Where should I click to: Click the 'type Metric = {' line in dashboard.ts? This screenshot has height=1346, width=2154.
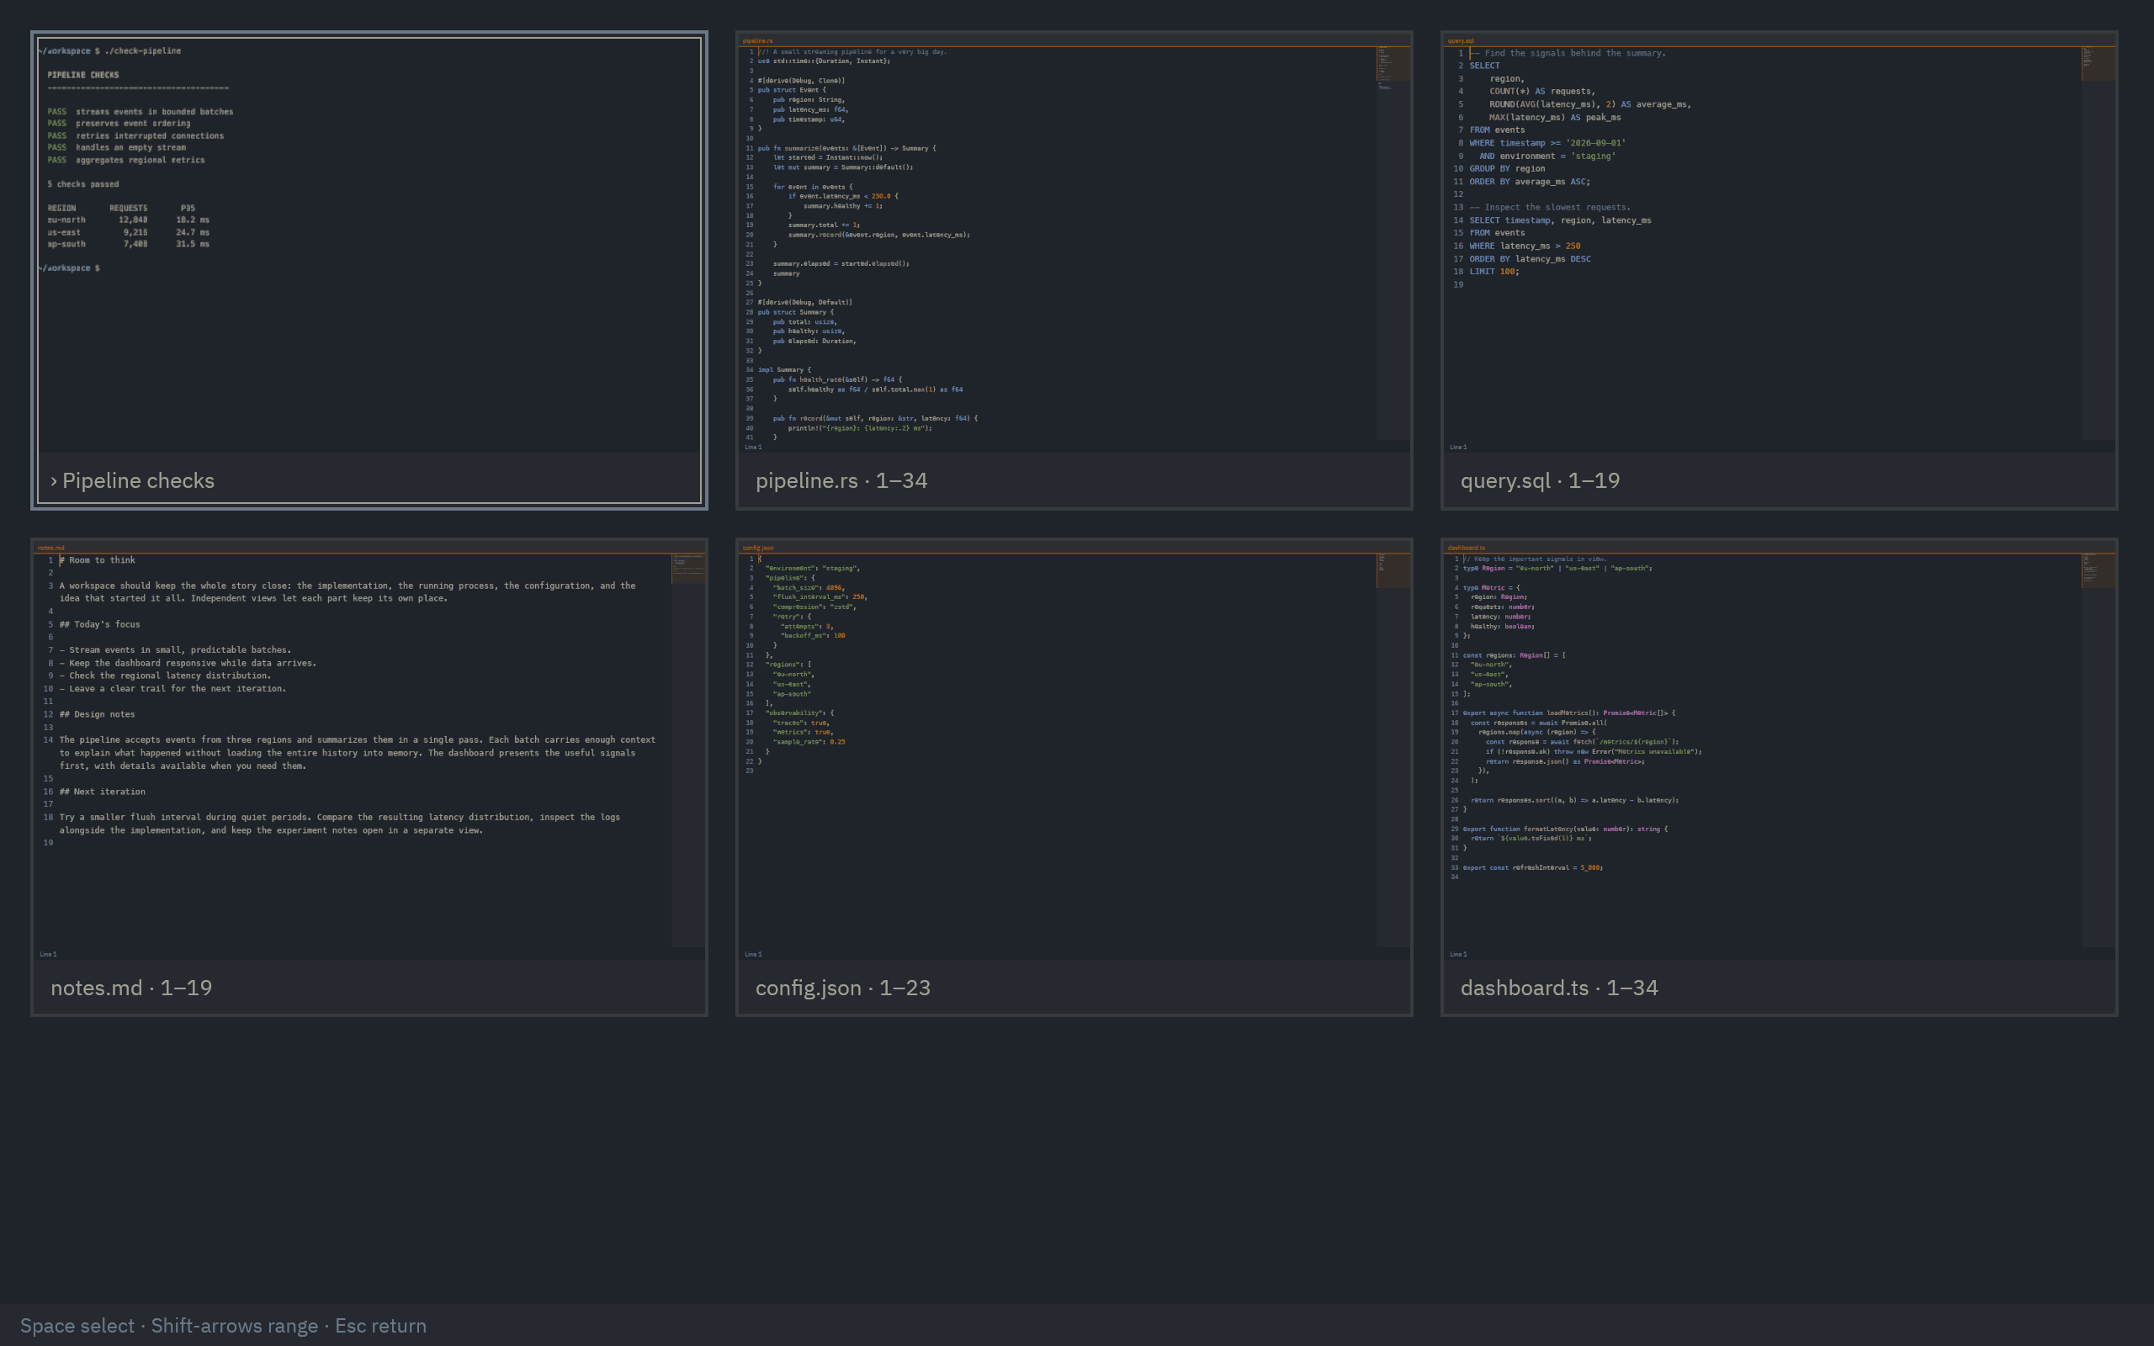click(1492, 588)
